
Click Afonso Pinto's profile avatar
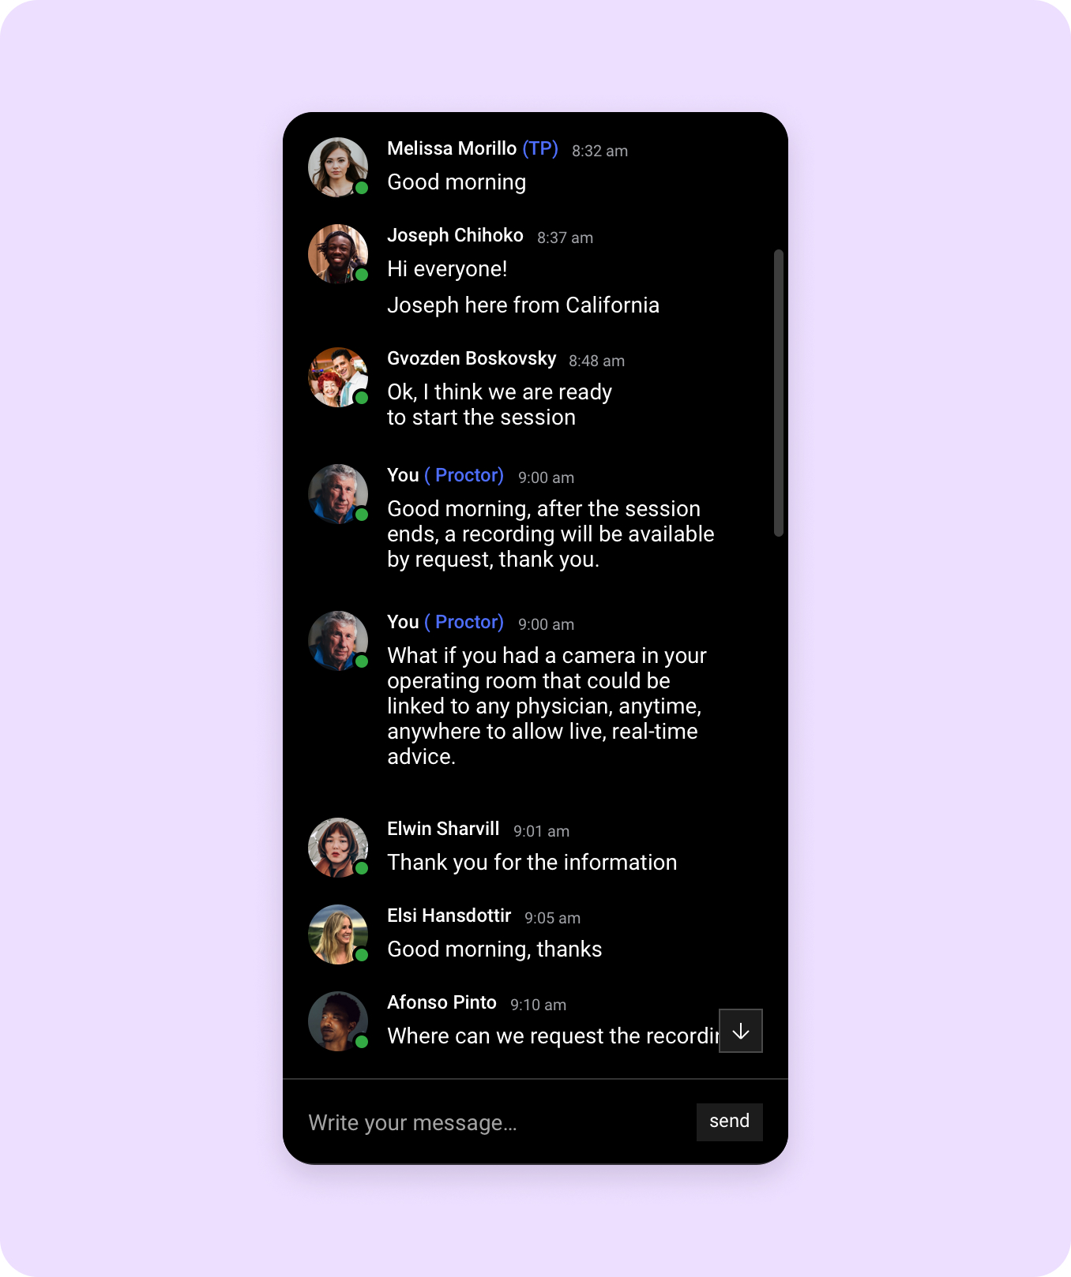(338, 1021)
